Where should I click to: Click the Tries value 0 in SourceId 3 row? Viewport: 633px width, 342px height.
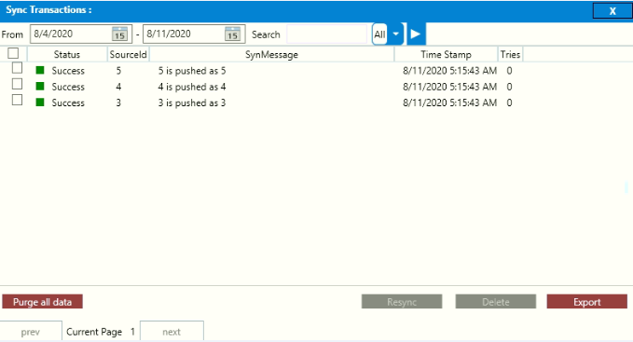[509, 103]
